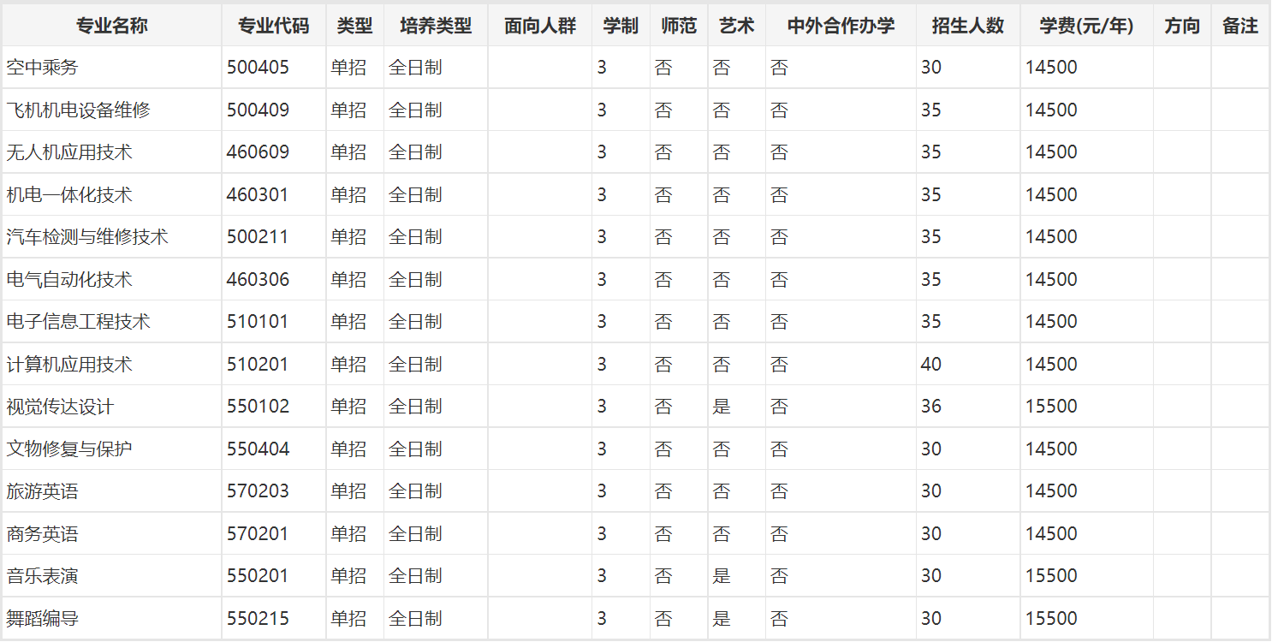
Task: Select the 飞机机电设备维修 major name
Action: click(78, 110)
